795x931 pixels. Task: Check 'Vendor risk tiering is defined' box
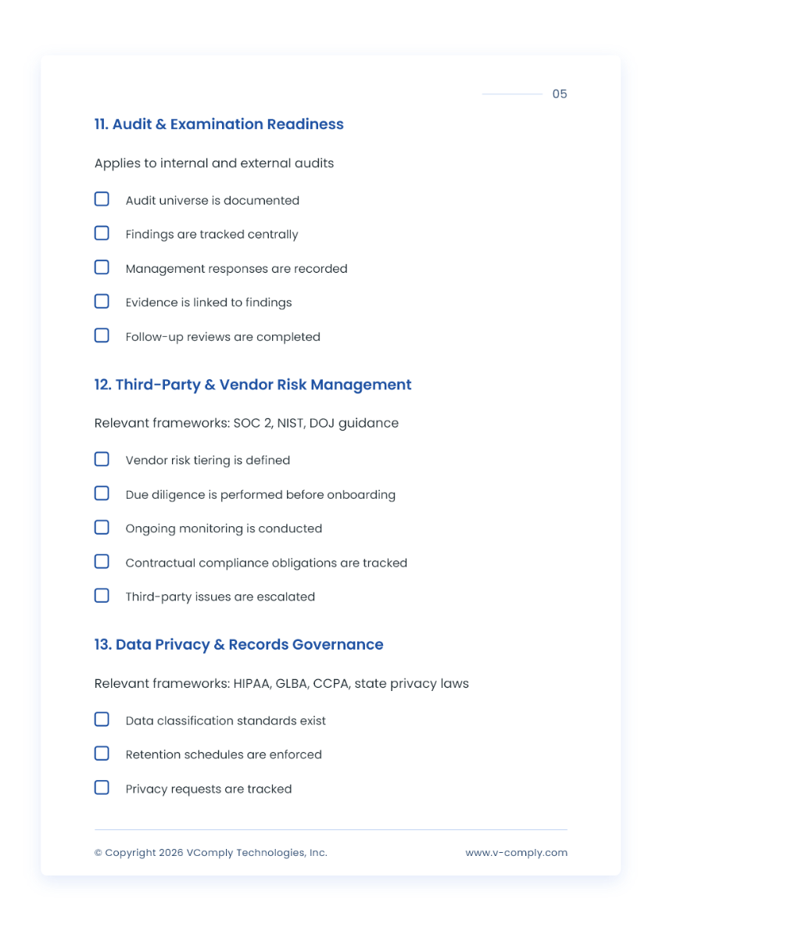pyautogui.click(x=102, y=459)
